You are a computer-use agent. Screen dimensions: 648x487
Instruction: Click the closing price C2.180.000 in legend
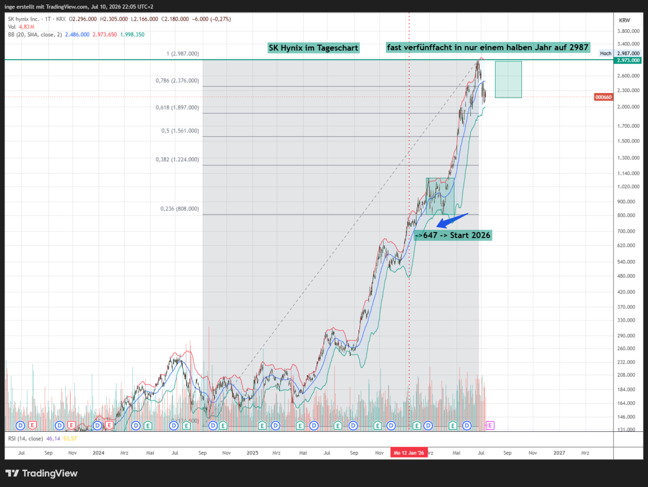pyautogui.click(x=175, y=19)
